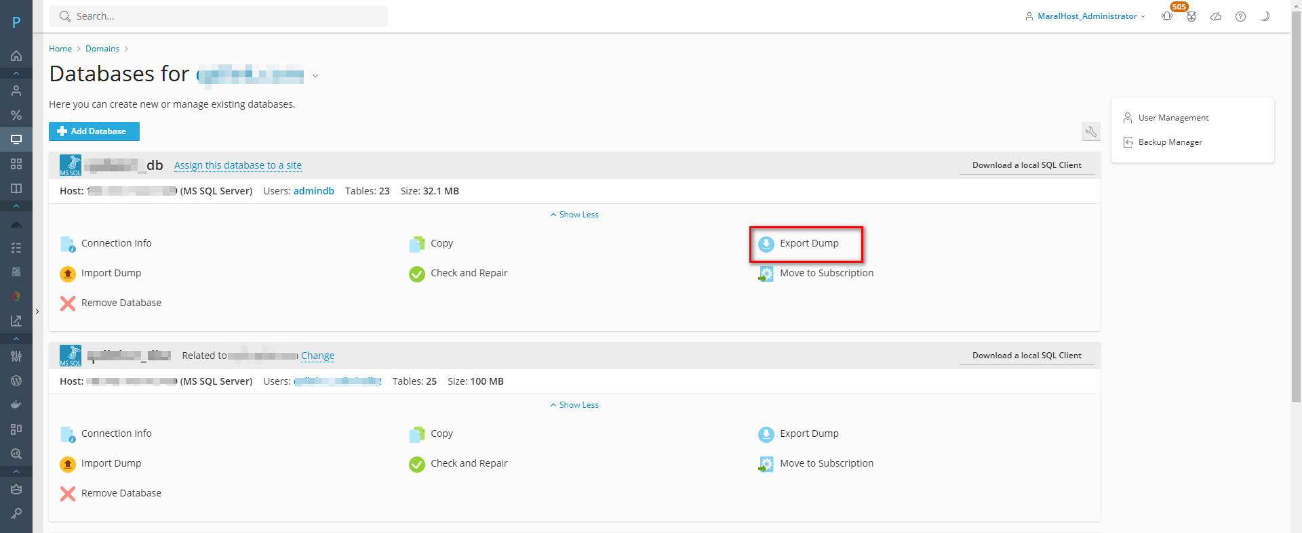Viewport: 1302px width, 533px height.
Task: Open Connection Info of first database
Action: [x=106, y=243]
